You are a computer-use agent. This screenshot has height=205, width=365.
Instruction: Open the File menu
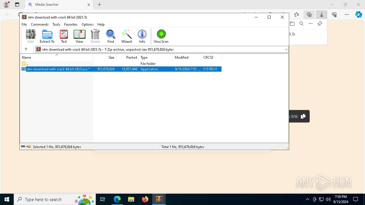[24, 24]
